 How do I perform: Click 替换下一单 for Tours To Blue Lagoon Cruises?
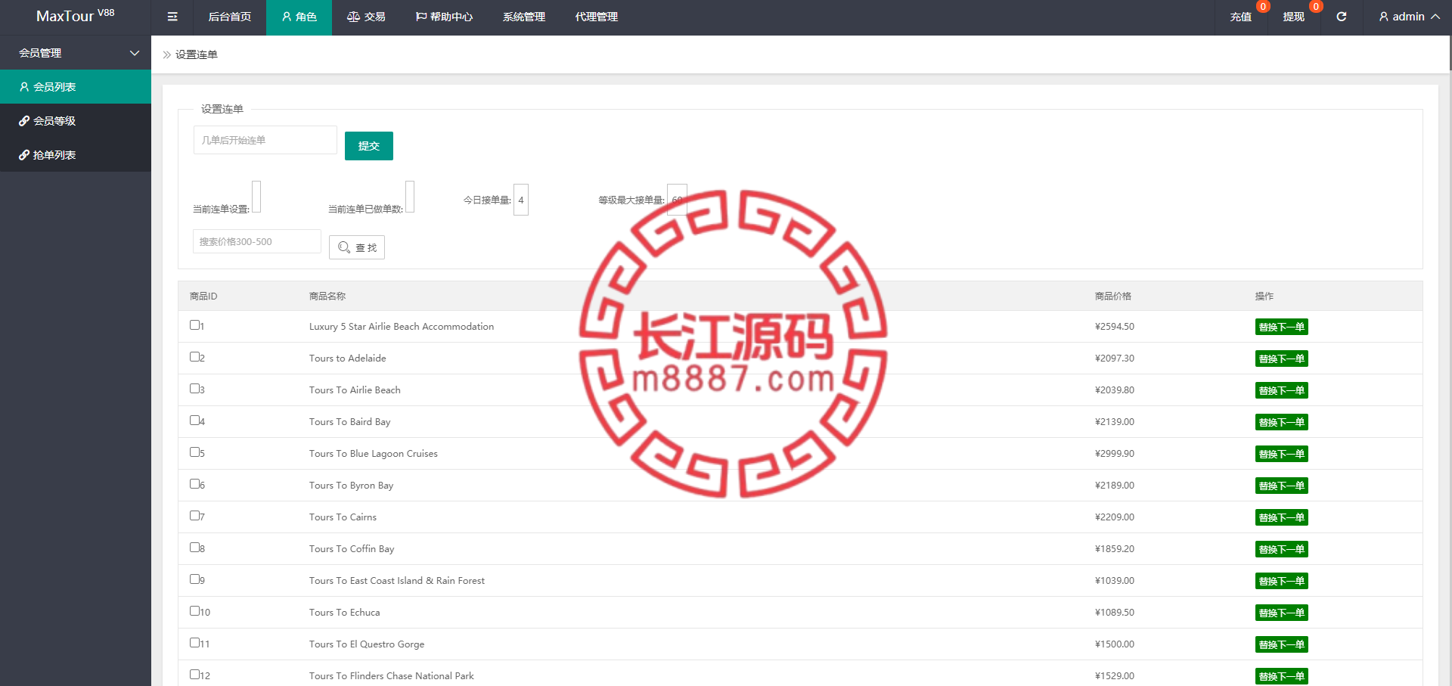1281,454
